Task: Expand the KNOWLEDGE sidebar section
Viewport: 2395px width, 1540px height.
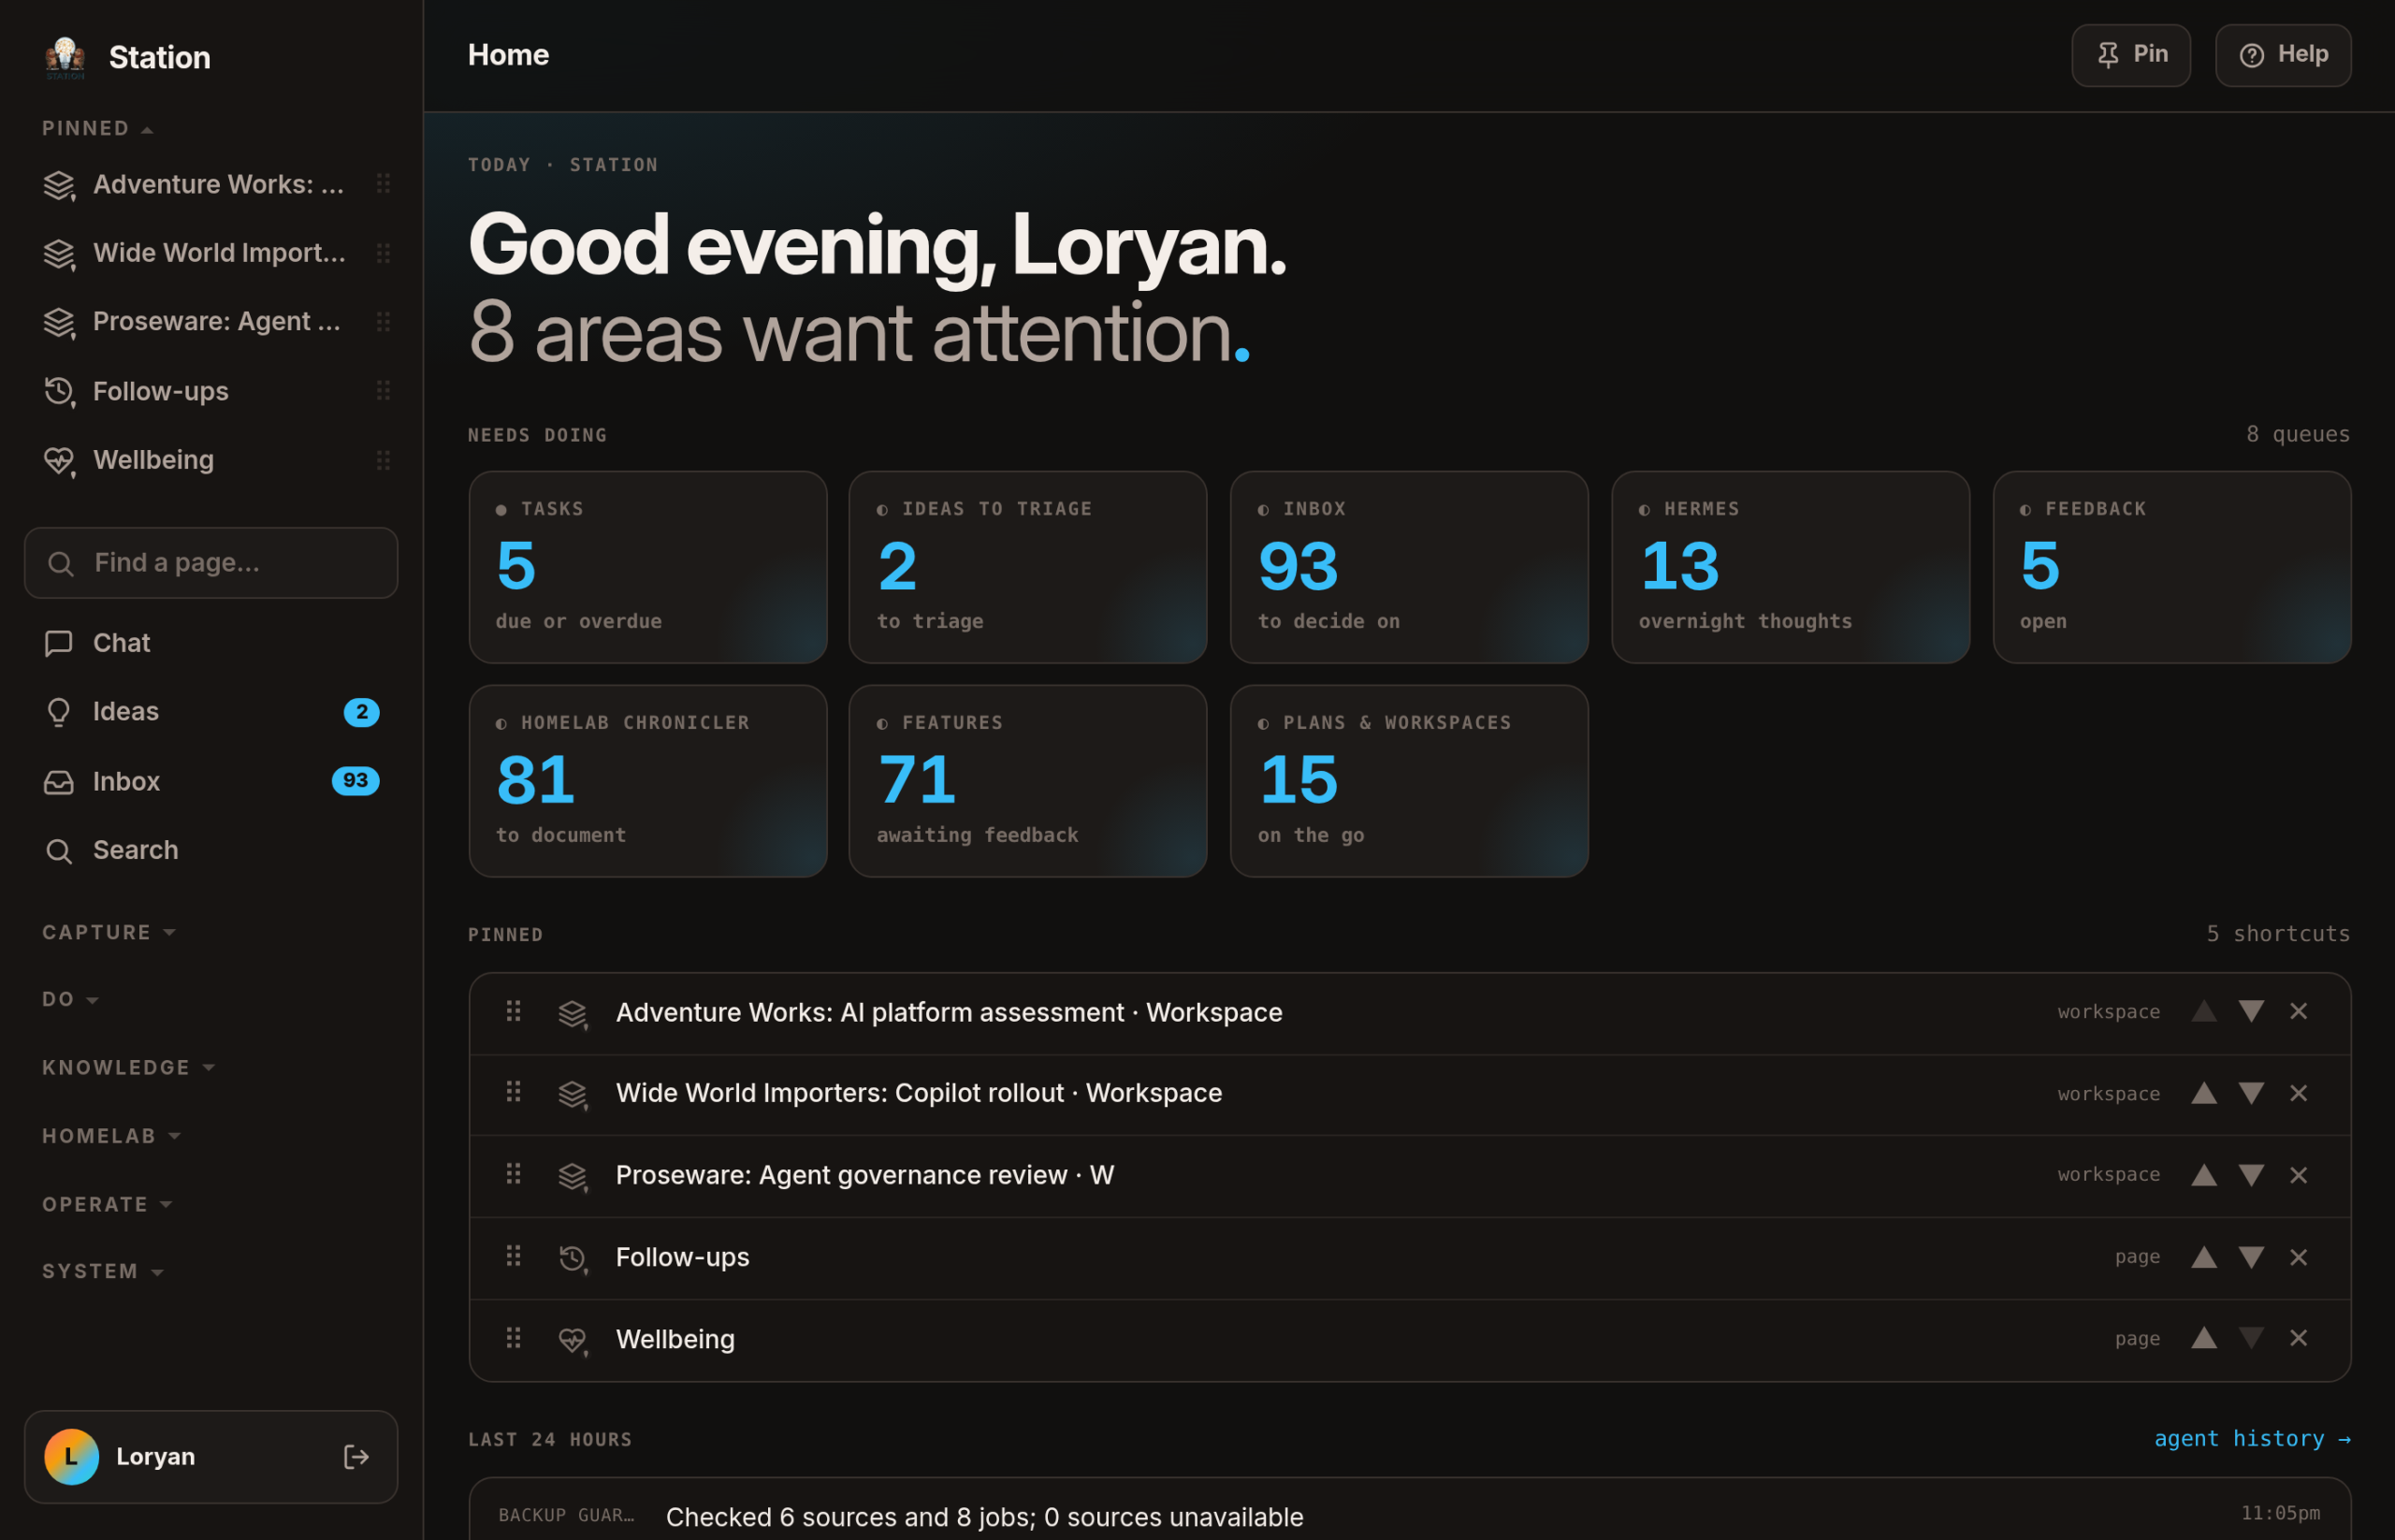Action: click(128, 1067)
